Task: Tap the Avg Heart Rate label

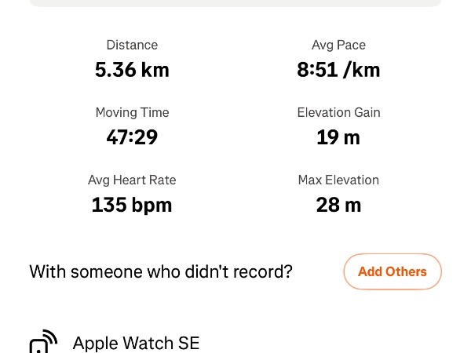Action: [x=132, y=180]
